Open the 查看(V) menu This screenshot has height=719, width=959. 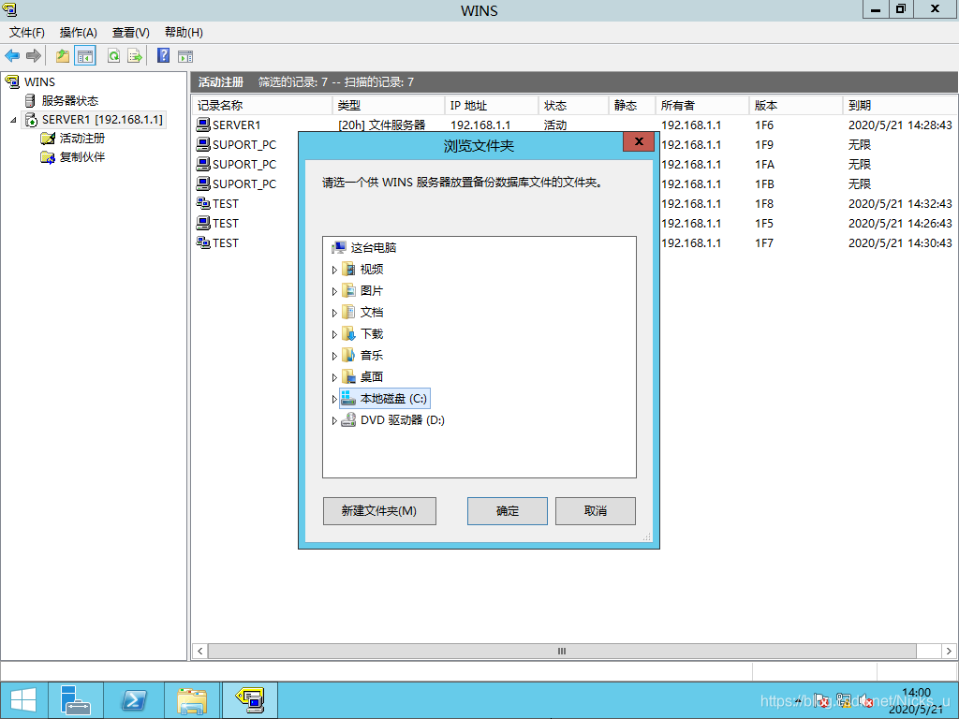131,33
